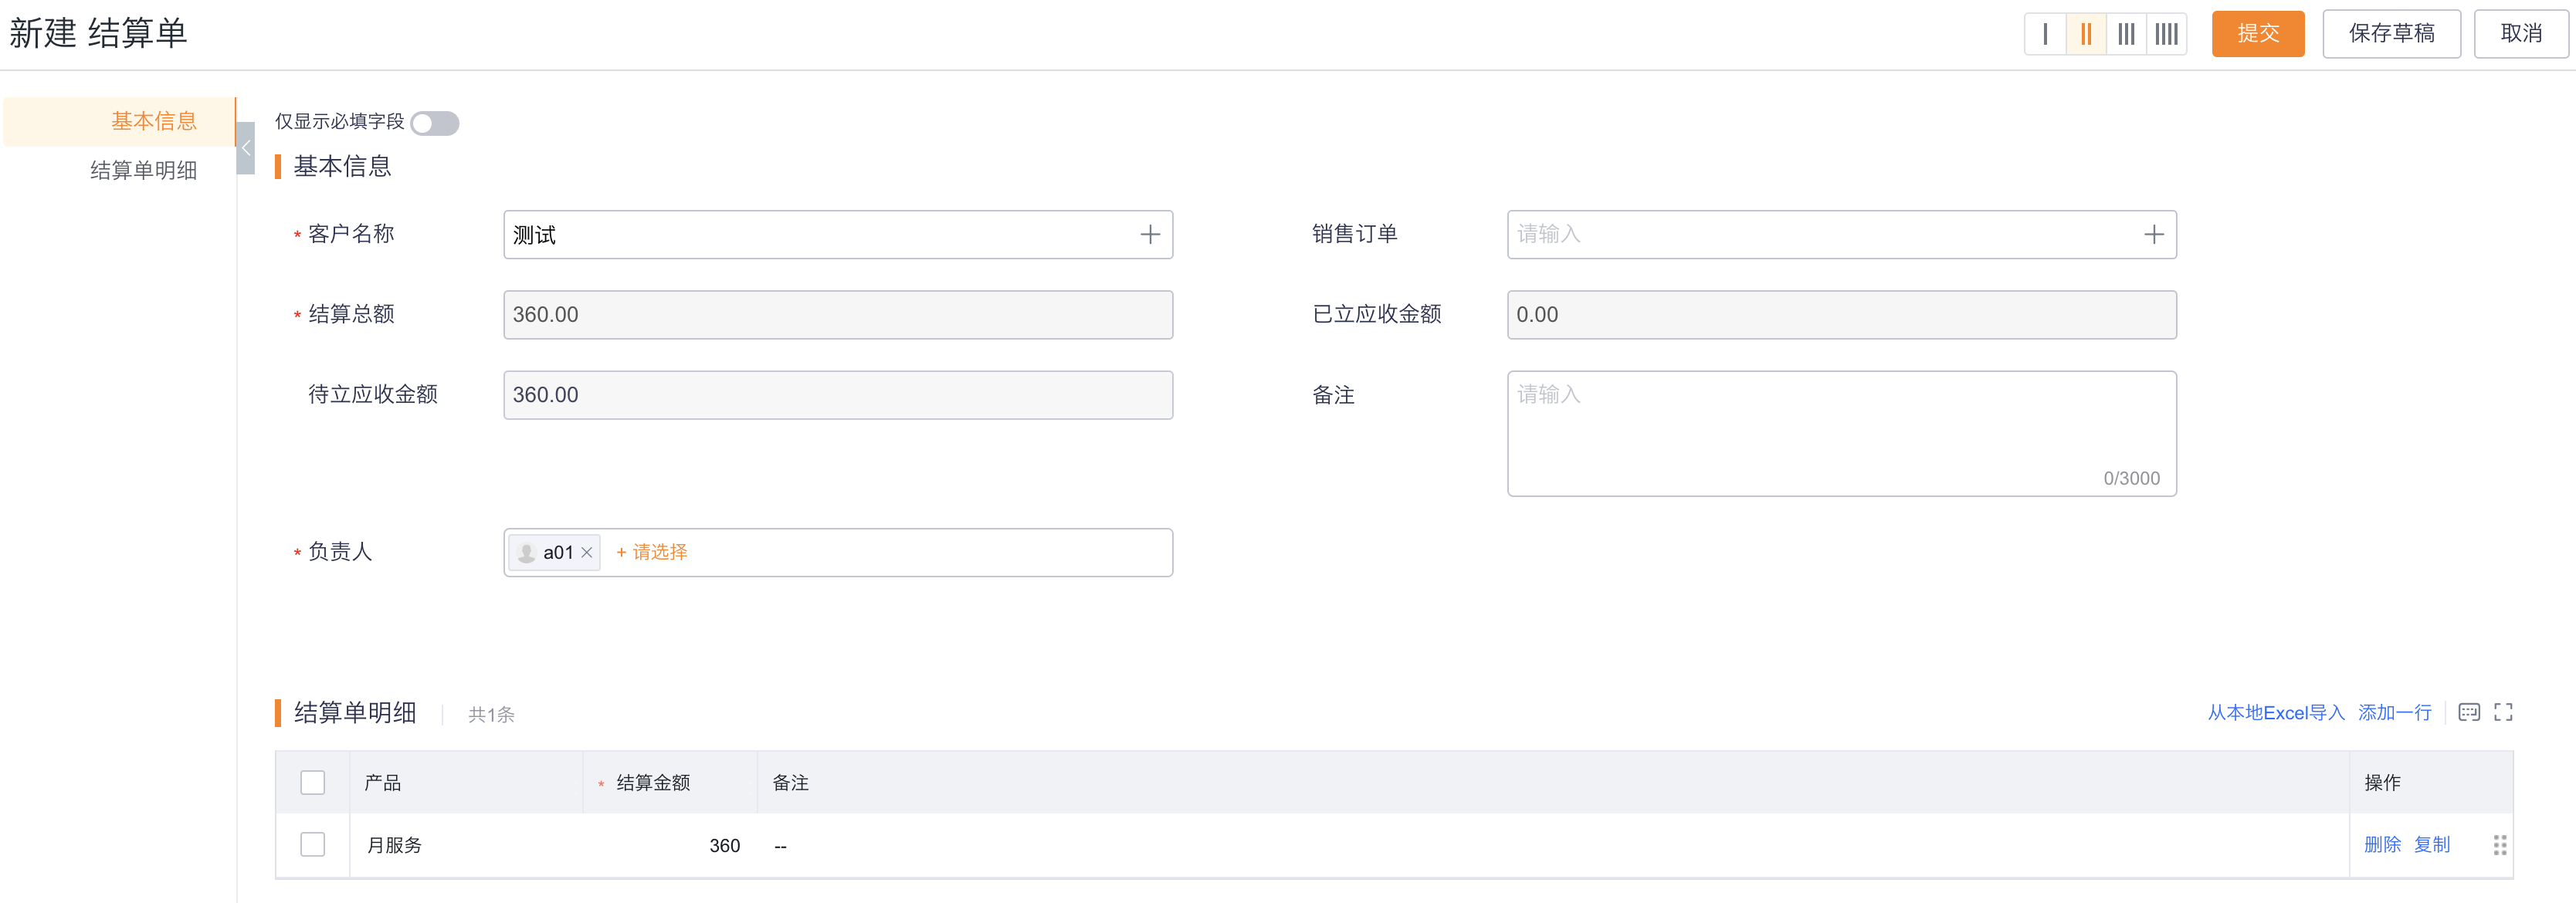Open the 基本信息 side tab
The height and width of the screenshot is (903, 2576).
120,121
